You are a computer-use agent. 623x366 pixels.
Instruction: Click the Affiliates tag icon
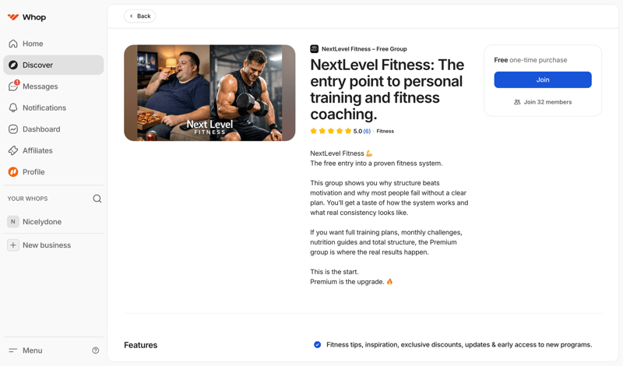[13, 151]
